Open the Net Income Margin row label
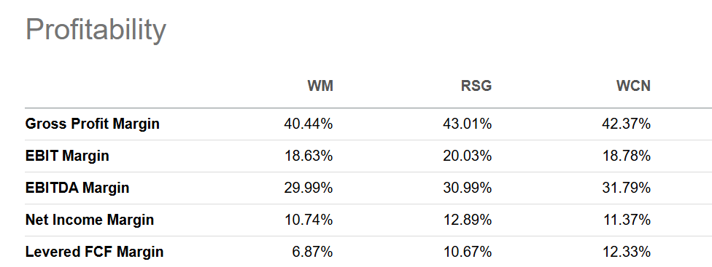This screenshot has height=267, width=712. 90,220
